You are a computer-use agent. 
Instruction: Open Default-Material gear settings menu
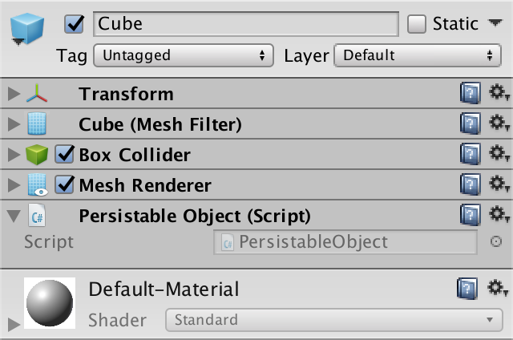click(x=499, y=289)
